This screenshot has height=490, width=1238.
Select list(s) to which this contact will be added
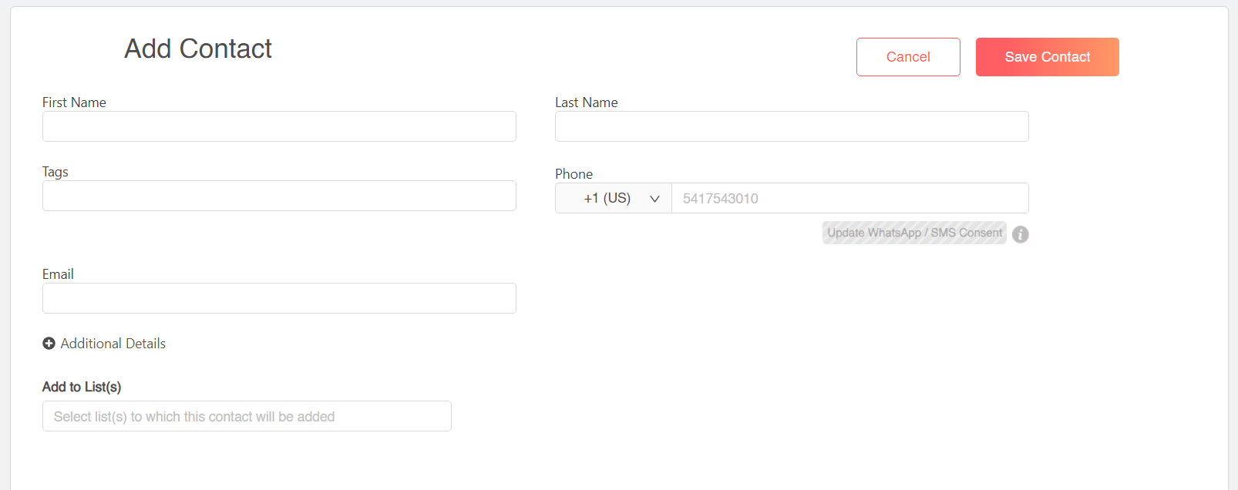tap(247, 416)
